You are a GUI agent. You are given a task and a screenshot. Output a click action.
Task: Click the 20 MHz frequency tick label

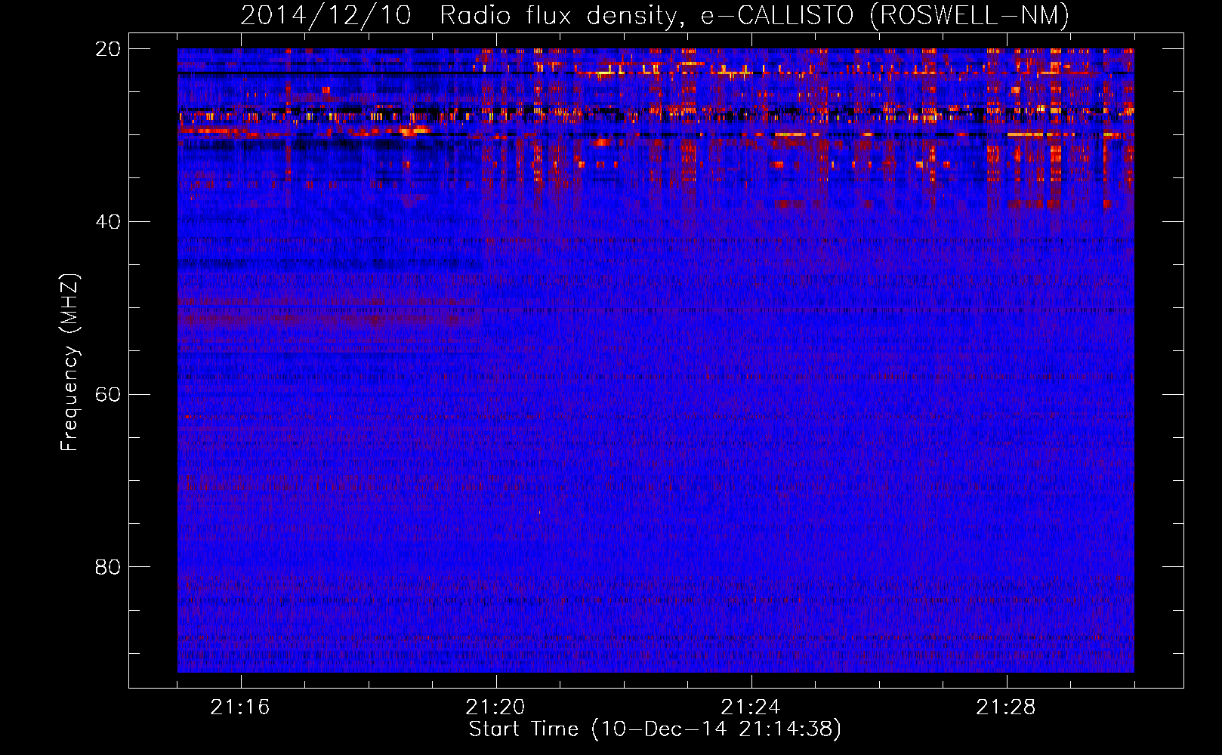tap(107, 49)
